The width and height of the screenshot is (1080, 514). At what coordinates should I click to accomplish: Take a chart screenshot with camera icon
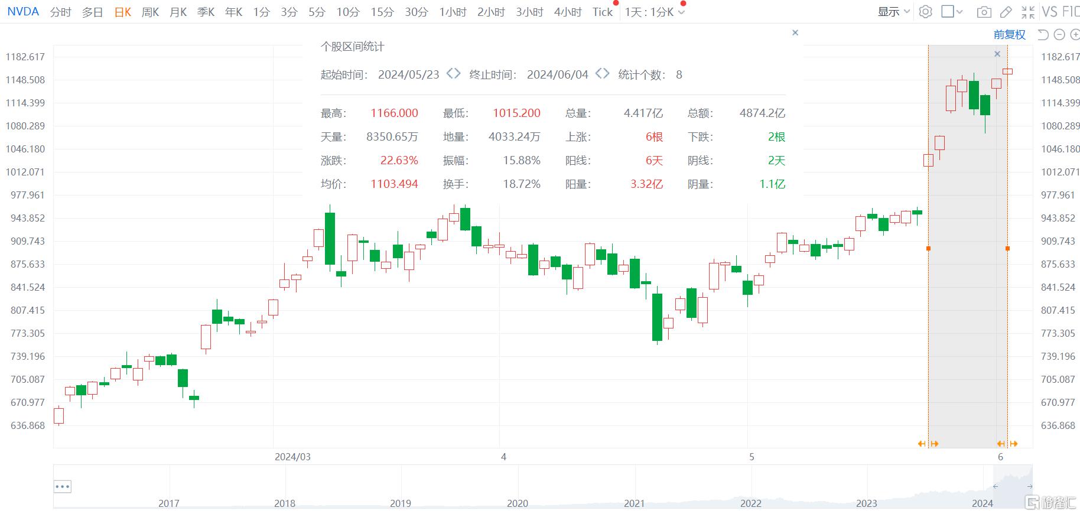point(984,12)
